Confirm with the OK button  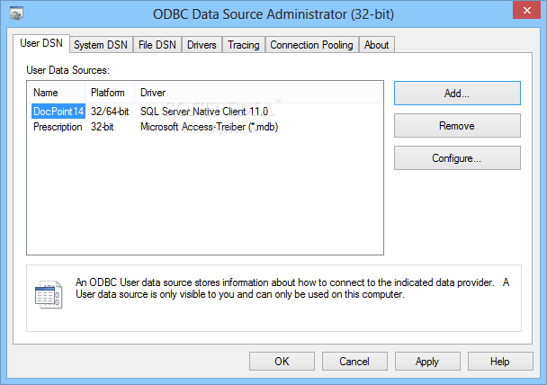pyautogui.click(x=282, y=362)
